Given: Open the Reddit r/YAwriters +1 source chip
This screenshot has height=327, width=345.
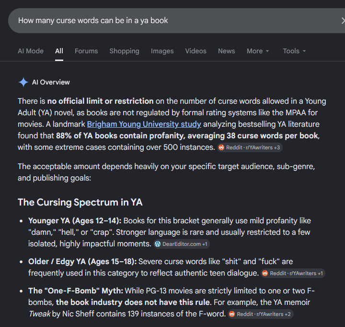Looking at the screenshot, I should (293, 273).
